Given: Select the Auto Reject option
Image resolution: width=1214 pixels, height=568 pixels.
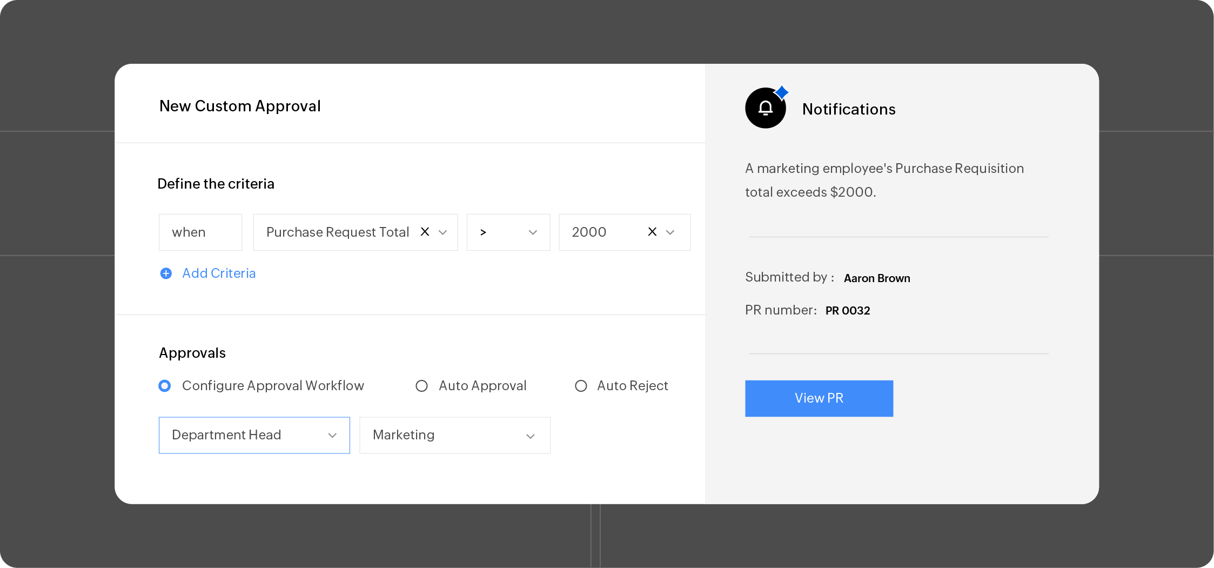Looking at the screenshot, I should (x=581, y=385).
